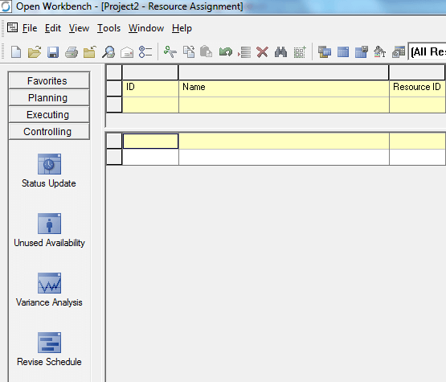The image size is (446, 382).
Task: Open the Edit menu
Action: pyautogui.click(x=53, y=28)
